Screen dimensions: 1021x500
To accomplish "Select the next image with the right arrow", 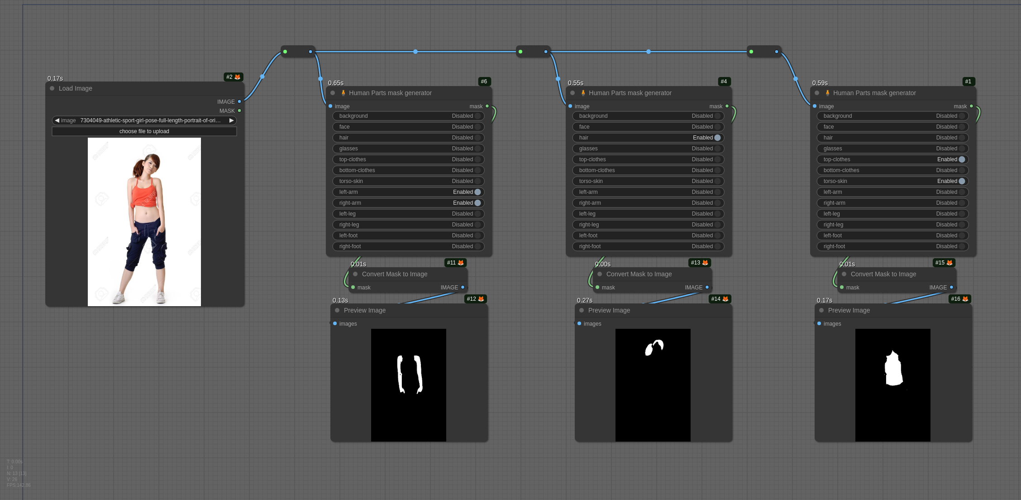I will point(231,120).
